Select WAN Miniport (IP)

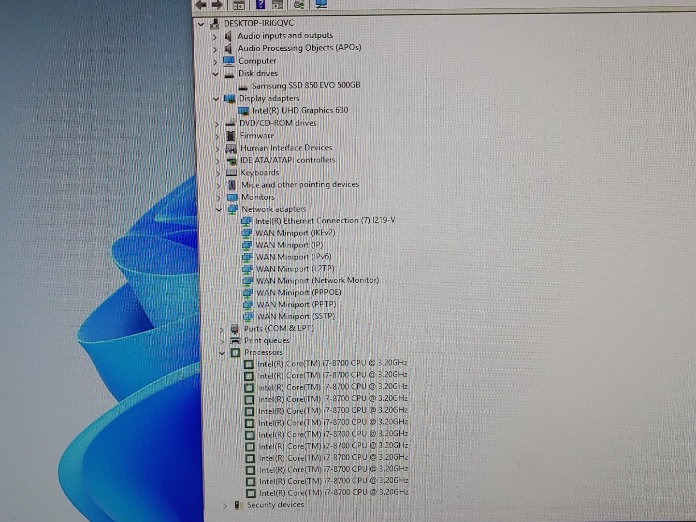point(290,245)
